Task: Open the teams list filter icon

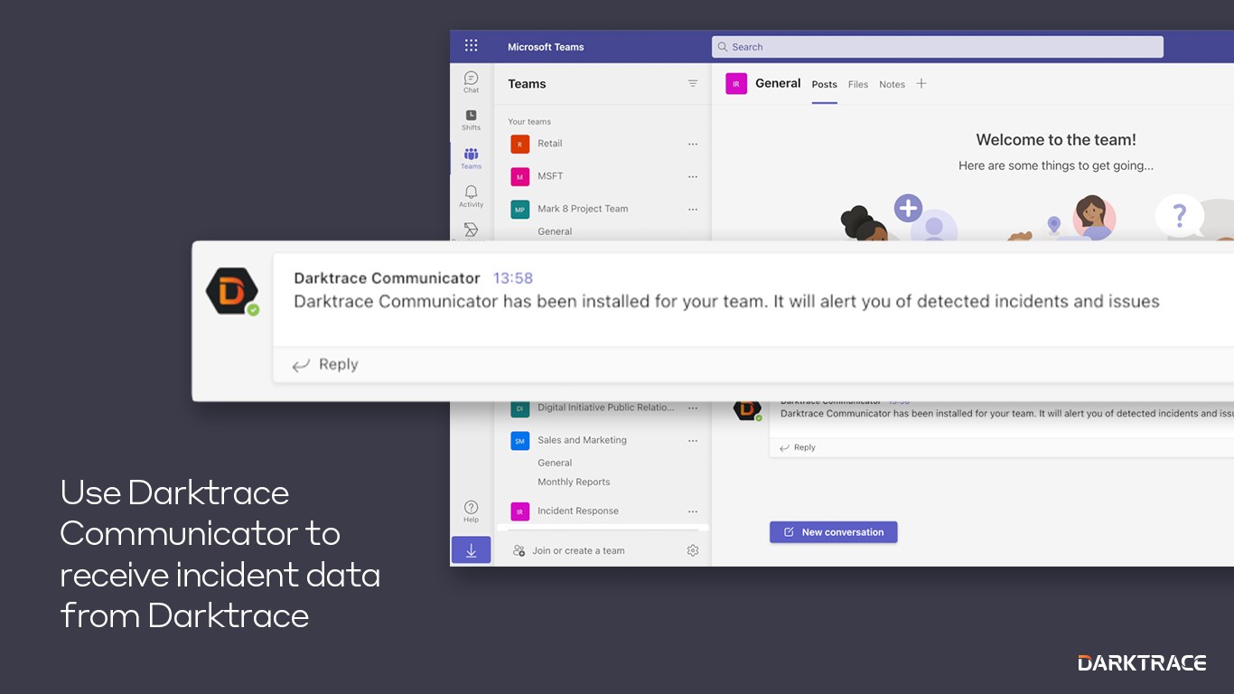Action: (x=693, y=83)
